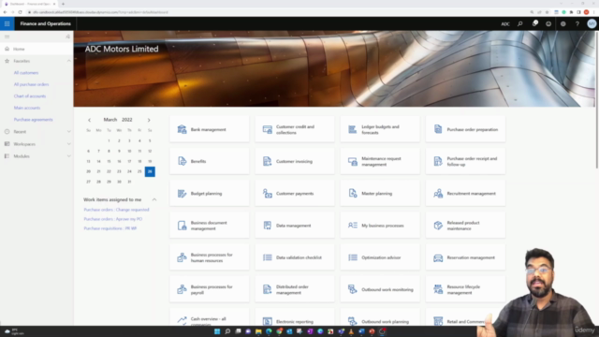The image size is (599, 337).
Task: Open the Master planning tile
Action: [380, 194]
